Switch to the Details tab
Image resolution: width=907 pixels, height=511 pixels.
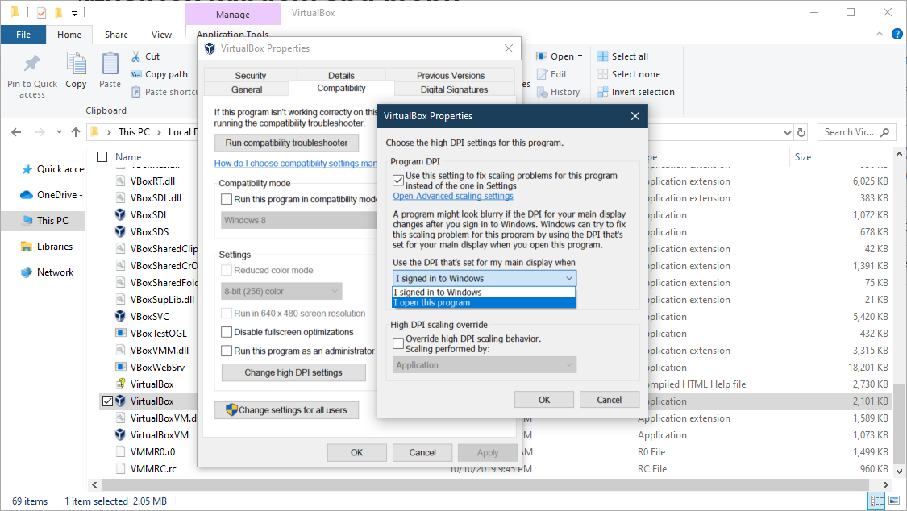[341, 76]
